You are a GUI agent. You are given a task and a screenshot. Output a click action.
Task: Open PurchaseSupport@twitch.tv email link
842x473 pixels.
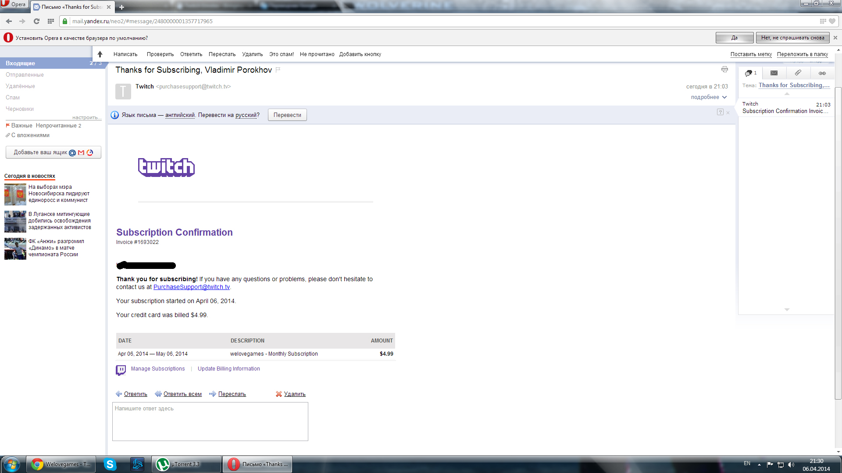pyautogui.click(x=192, y=287)
